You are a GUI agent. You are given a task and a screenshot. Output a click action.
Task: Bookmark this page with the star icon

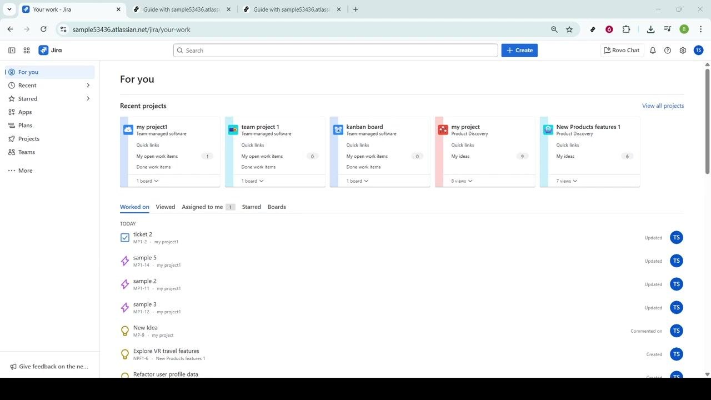coord(569,29)
